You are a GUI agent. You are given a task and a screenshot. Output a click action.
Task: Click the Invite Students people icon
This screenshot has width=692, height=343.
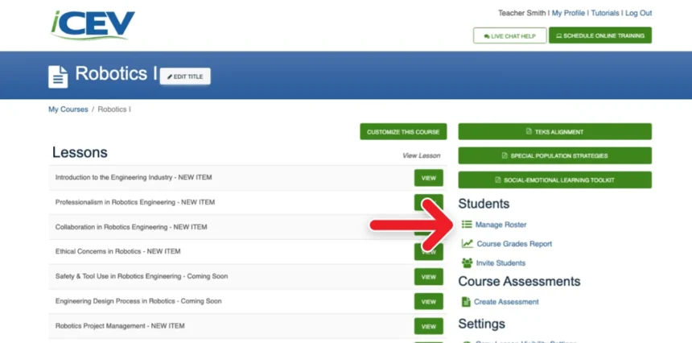point(467,263)
